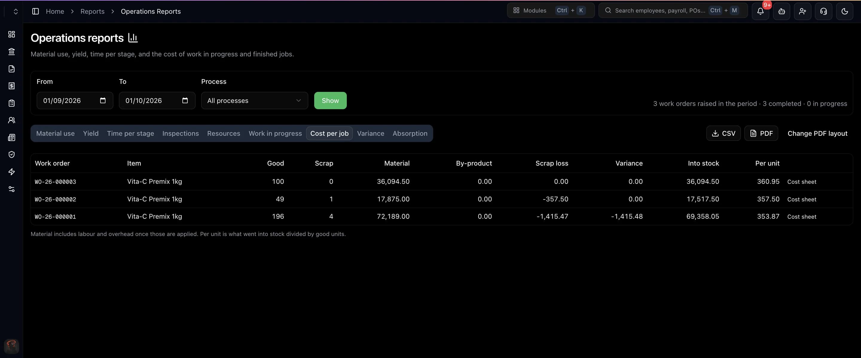The height and width of the screenshot is (358, 861).
Task: Open the To date calendar picker
Action: (x=185, y=101)
